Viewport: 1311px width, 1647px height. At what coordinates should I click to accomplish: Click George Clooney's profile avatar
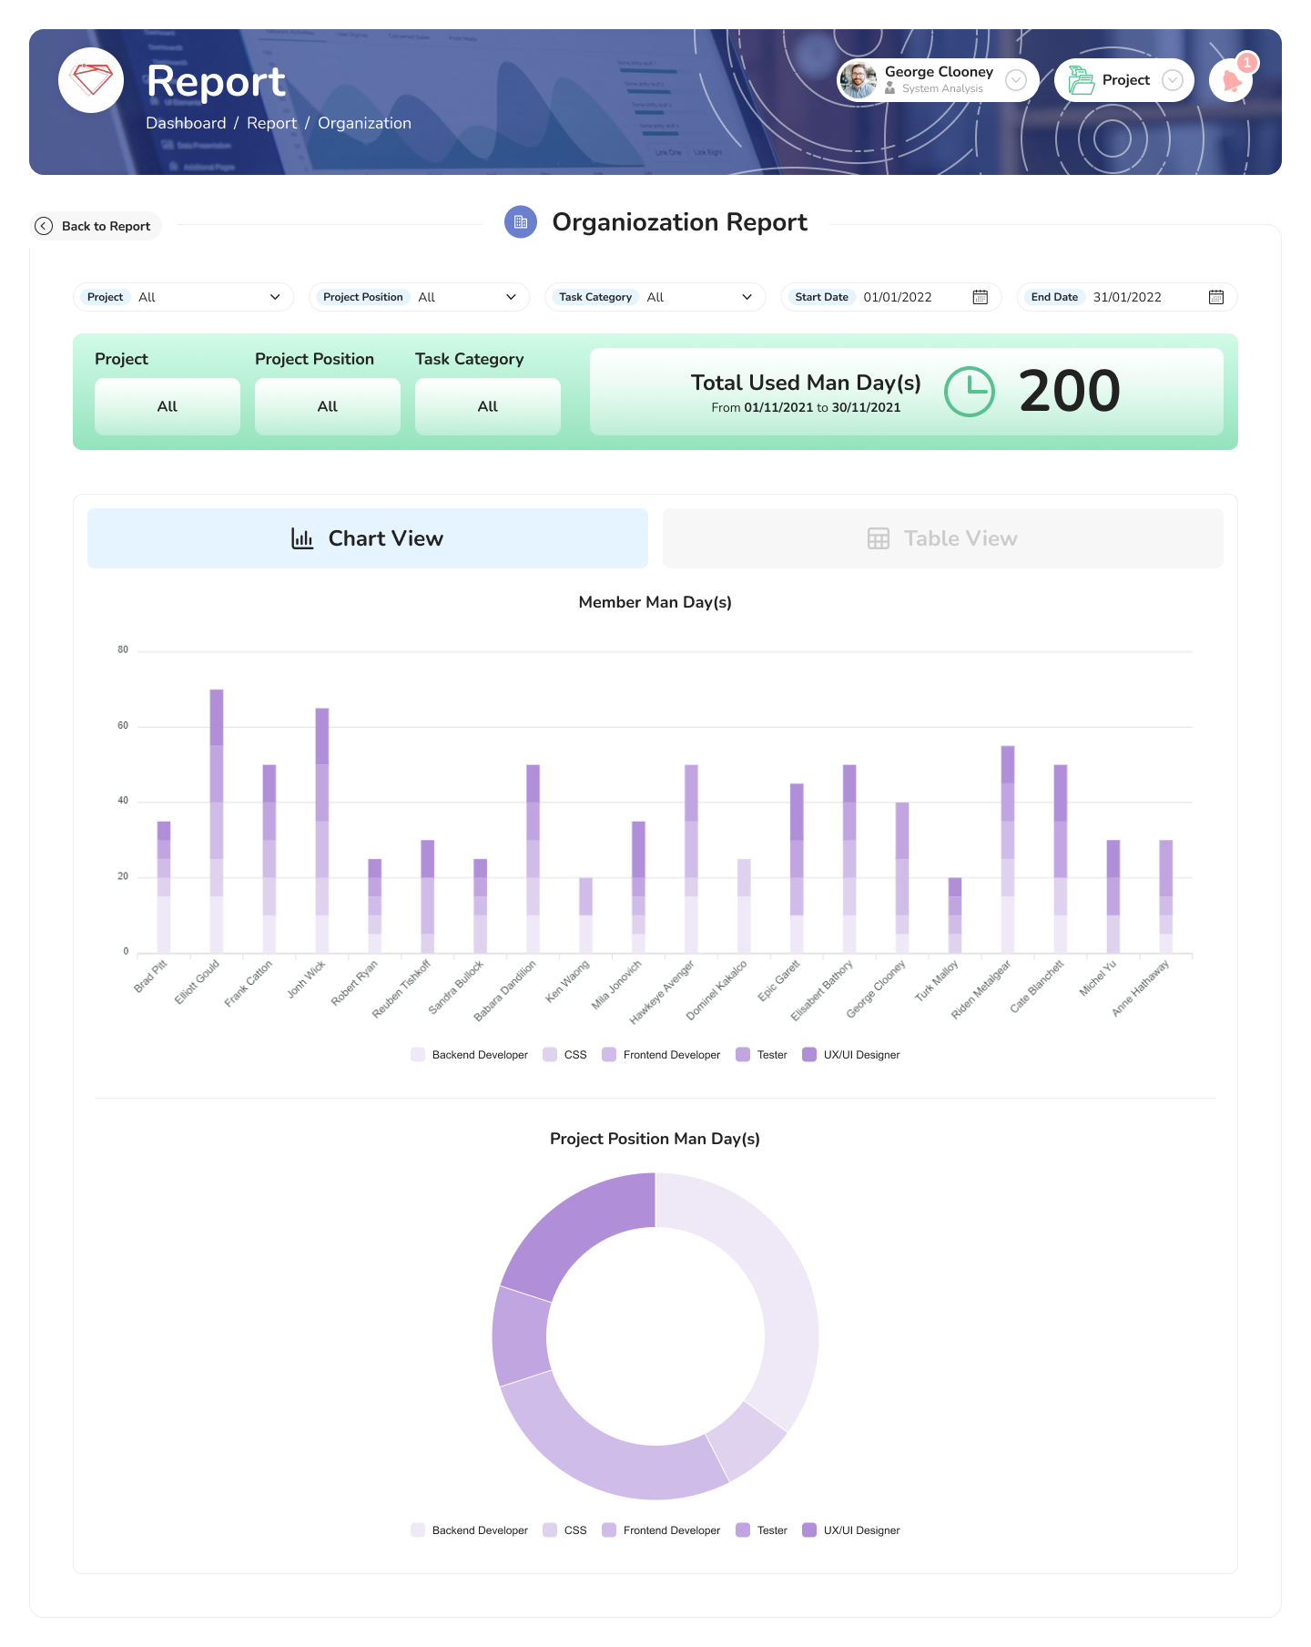[858, 80]
